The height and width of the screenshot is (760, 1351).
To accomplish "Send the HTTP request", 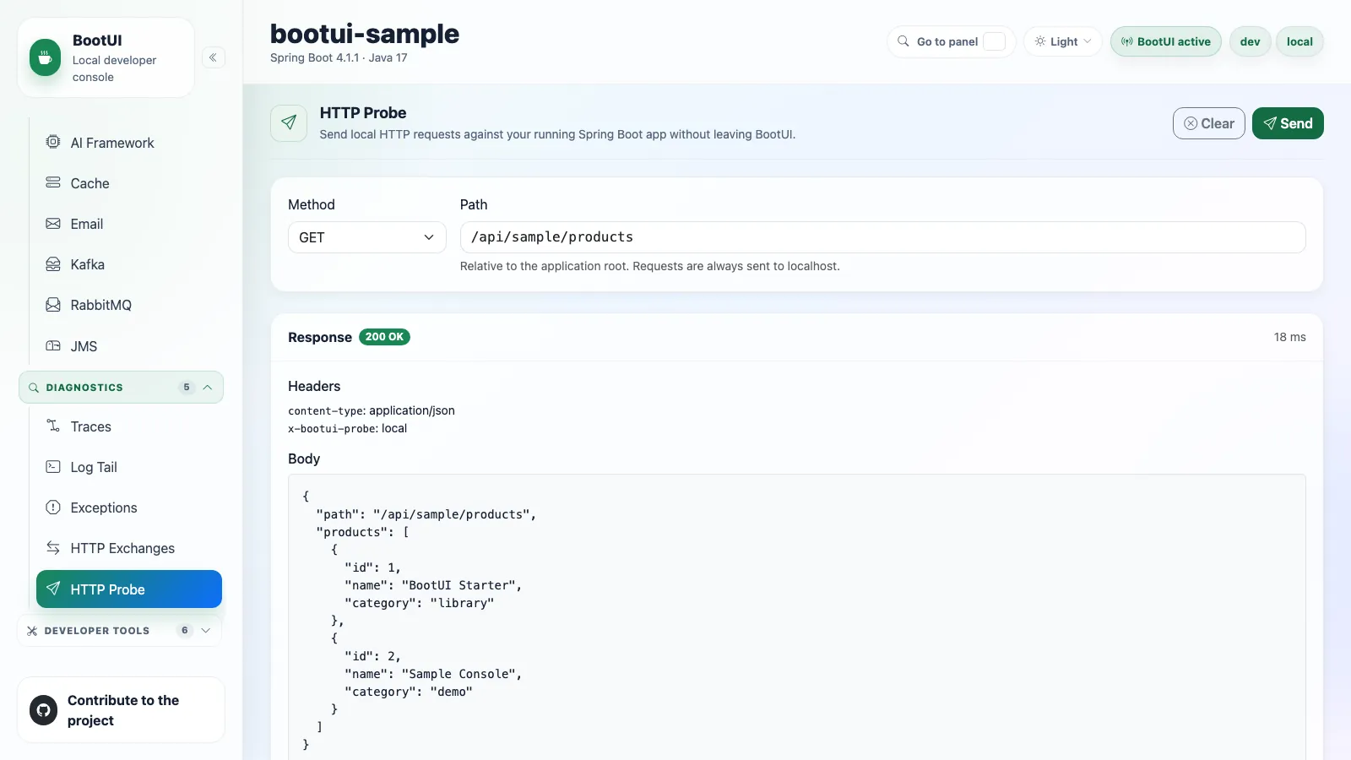I will (x=1288, y=123).
